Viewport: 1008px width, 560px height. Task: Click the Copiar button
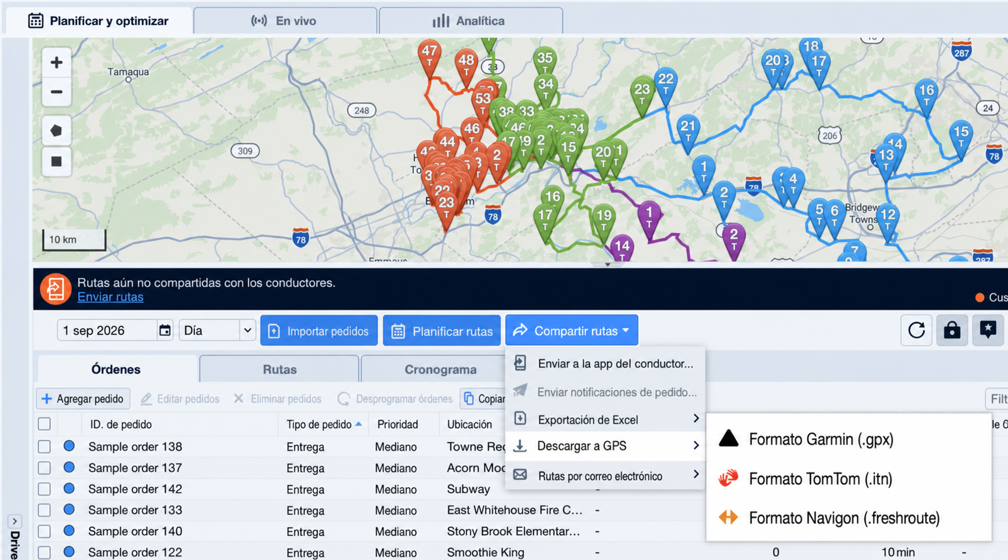[x=484, y=398]
